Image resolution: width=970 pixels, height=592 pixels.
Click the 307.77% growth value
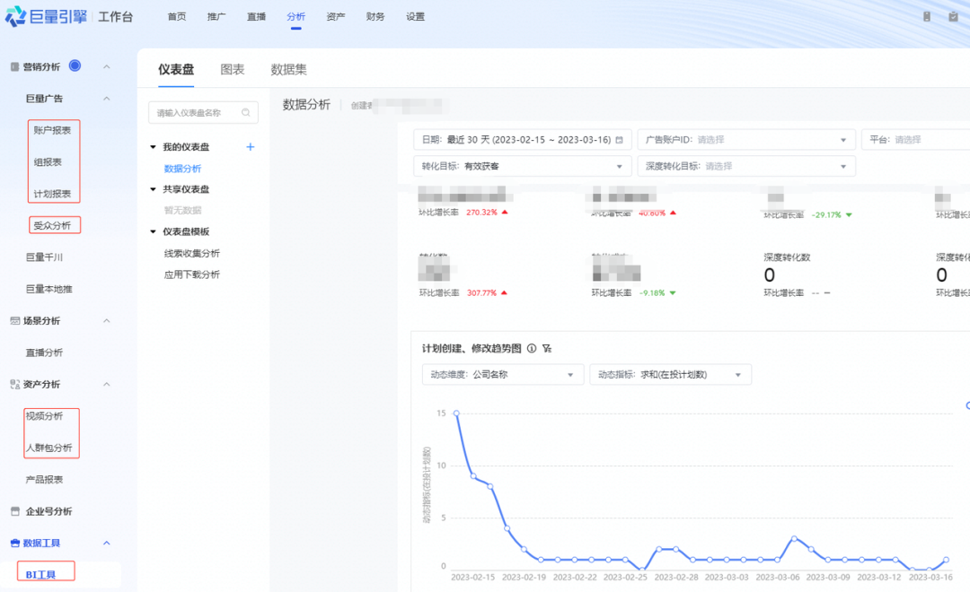tap(482, 293)
